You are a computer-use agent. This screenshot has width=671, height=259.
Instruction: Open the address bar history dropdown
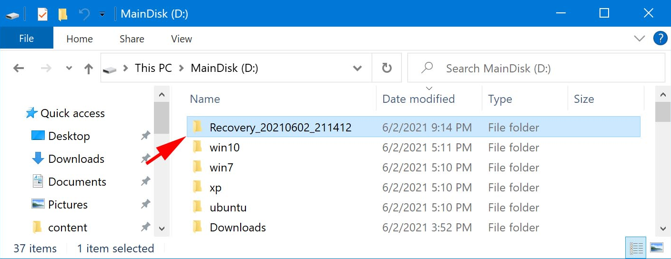point(357,68)
